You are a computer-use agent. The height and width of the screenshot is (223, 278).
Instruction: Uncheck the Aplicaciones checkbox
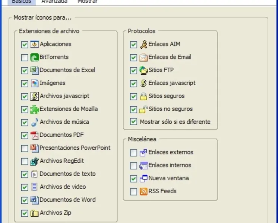25,45
